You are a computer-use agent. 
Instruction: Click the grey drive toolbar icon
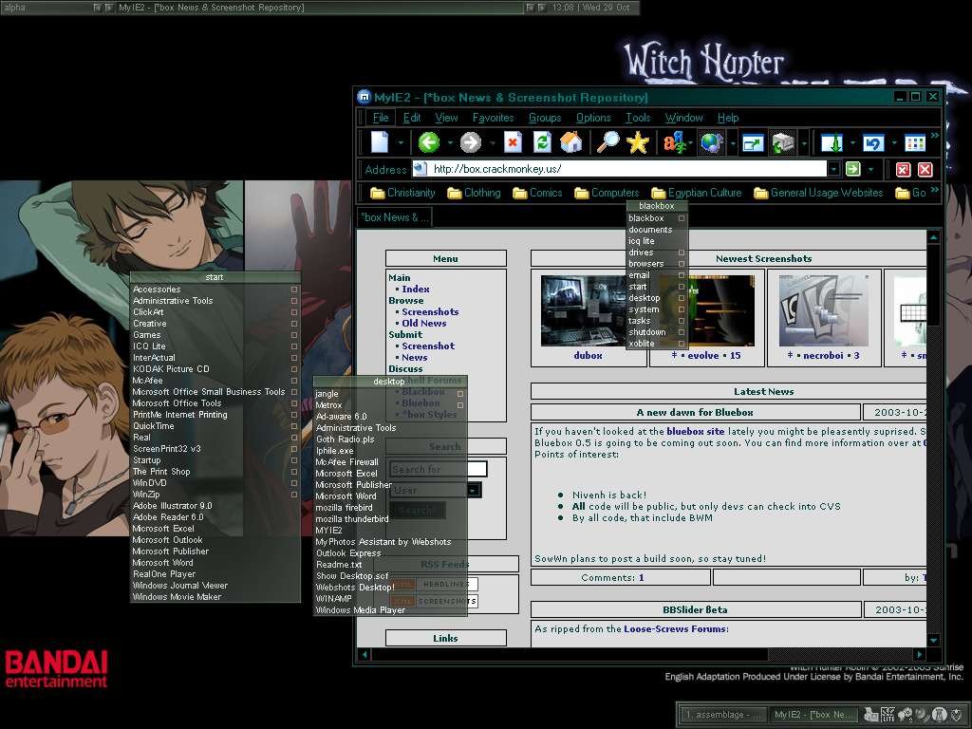click(783, 143)
